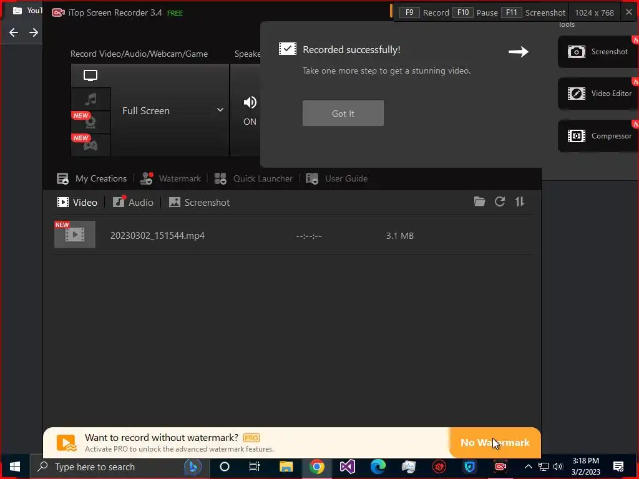
Task: Click the red gear taskbar app icon
Action: click(x=439, y=467)
